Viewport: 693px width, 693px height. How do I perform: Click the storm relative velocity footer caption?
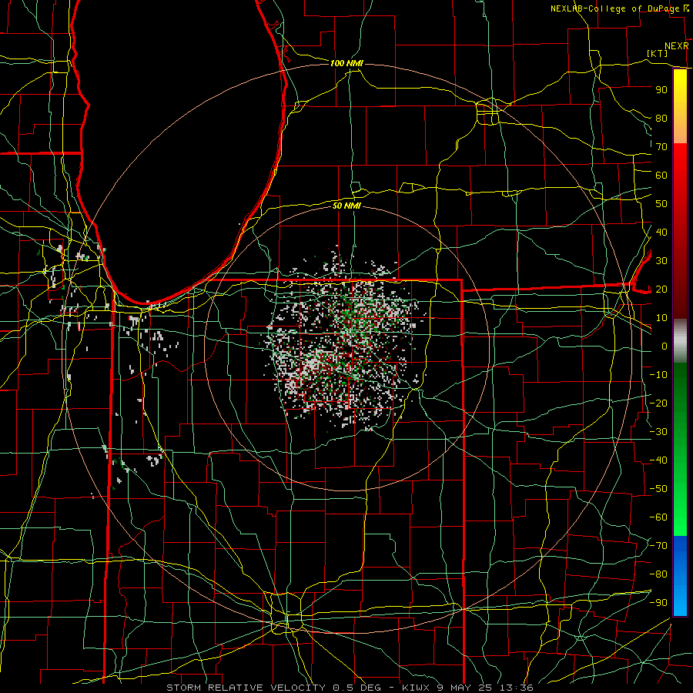coord(350,688)
